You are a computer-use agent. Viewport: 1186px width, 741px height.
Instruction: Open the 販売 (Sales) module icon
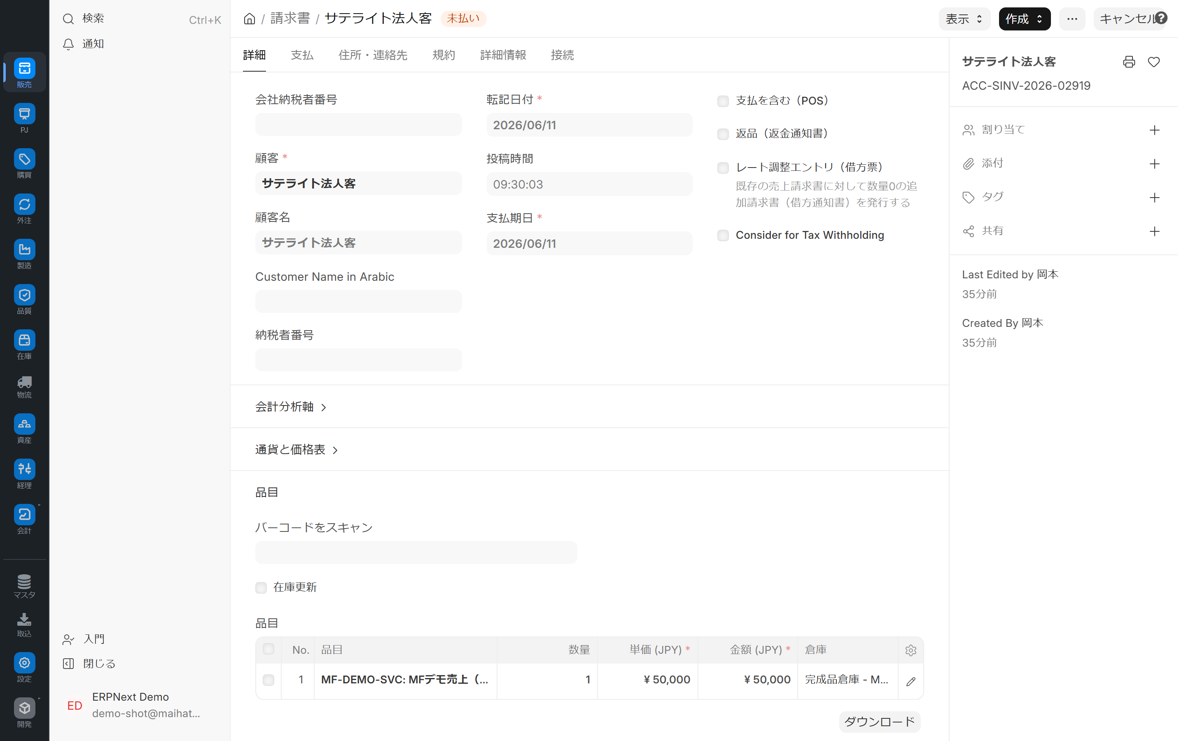point(25,72)
